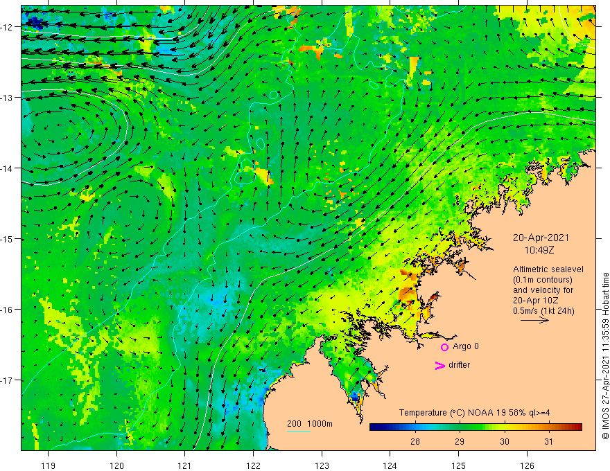Click the 31 tick label on colorbar
Viewport: 610px width, 471px height.
click(x=548, y=441)
